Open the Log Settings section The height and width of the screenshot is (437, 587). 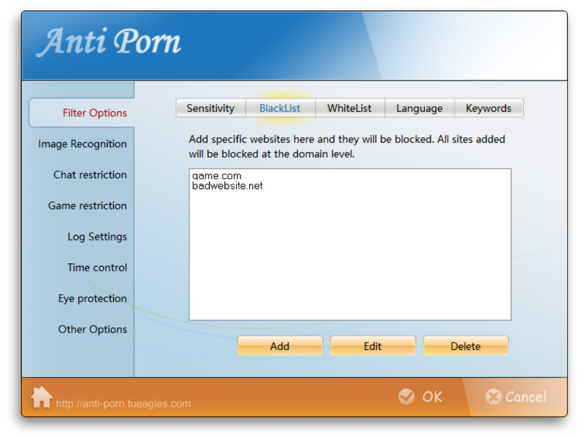point(96,237)
